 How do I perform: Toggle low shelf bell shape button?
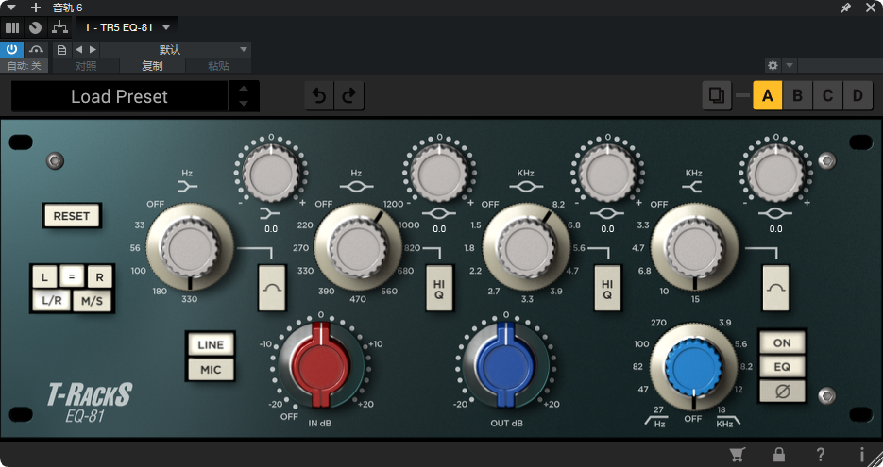coord(272,288)
